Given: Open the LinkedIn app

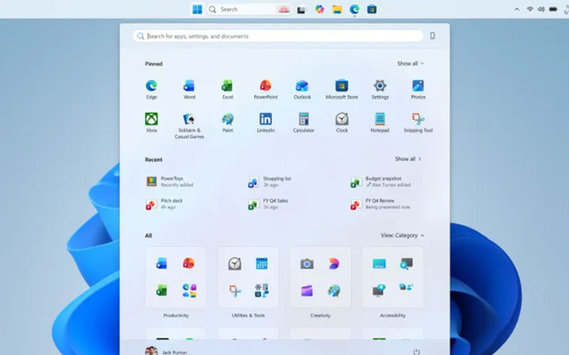Looking at the screenshot, I should tap(266, 123).
